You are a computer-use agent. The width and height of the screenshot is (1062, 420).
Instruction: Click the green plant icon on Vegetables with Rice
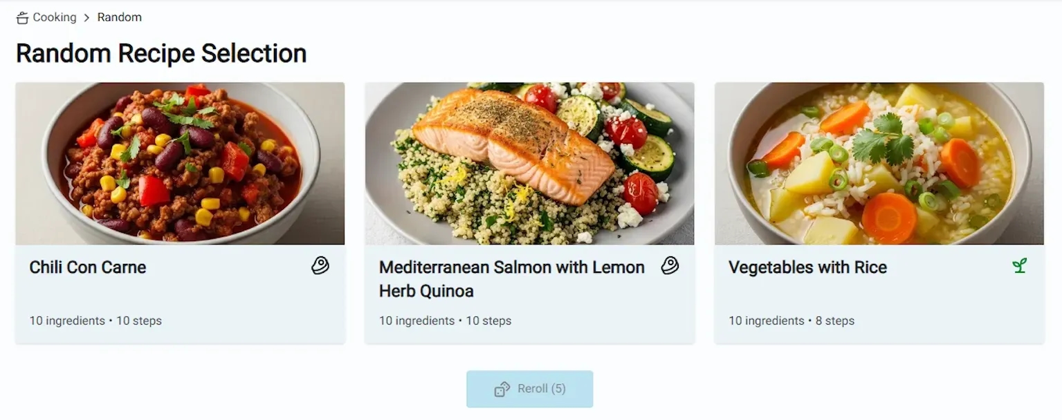[x=1019, y=266]
